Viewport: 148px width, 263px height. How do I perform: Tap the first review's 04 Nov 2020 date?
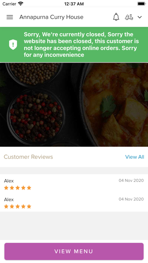coord(131,181)
